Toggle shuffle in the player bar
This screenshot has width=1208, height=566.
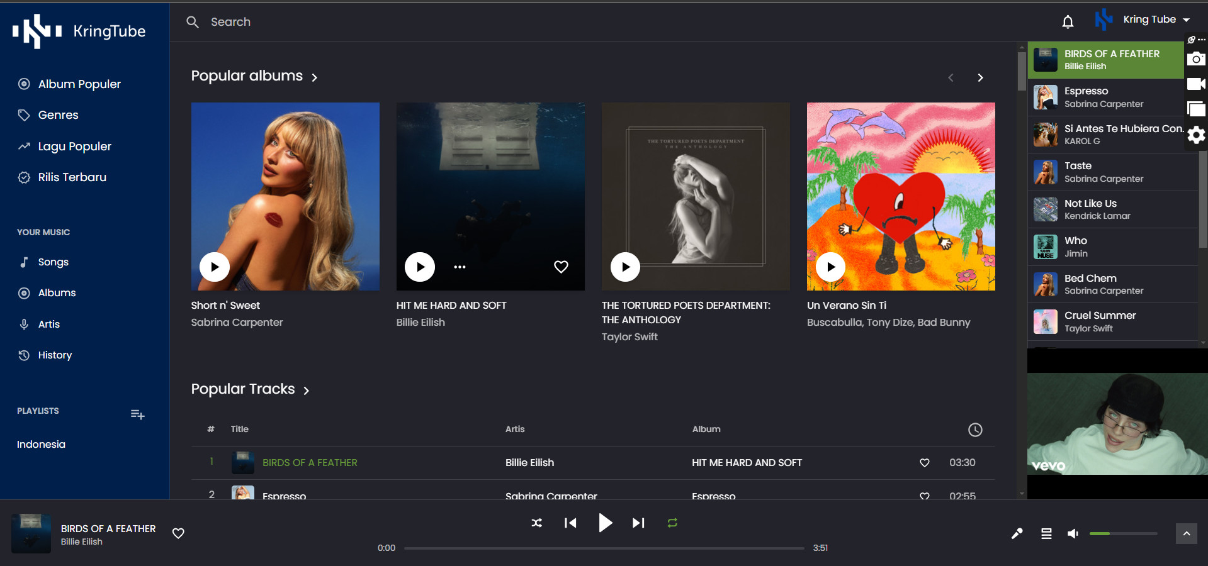[x=536, y=523]
